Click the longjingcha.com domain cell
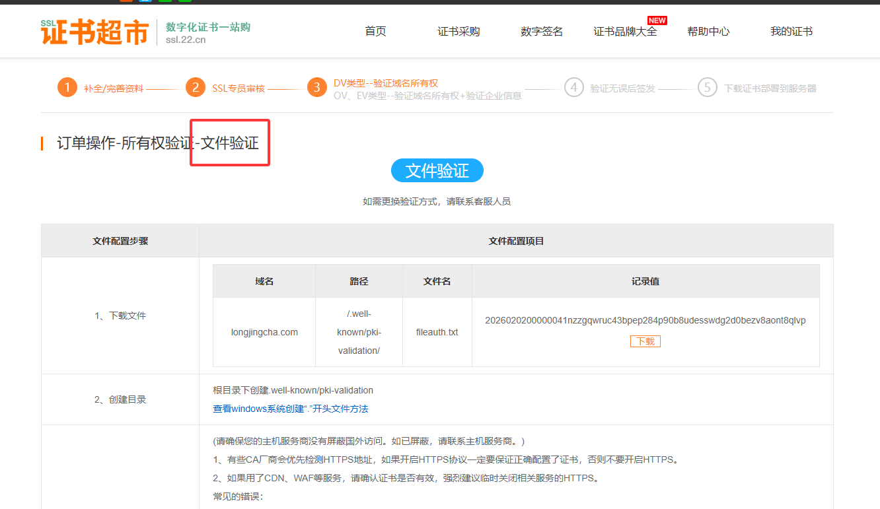 (x=264, y=332)
